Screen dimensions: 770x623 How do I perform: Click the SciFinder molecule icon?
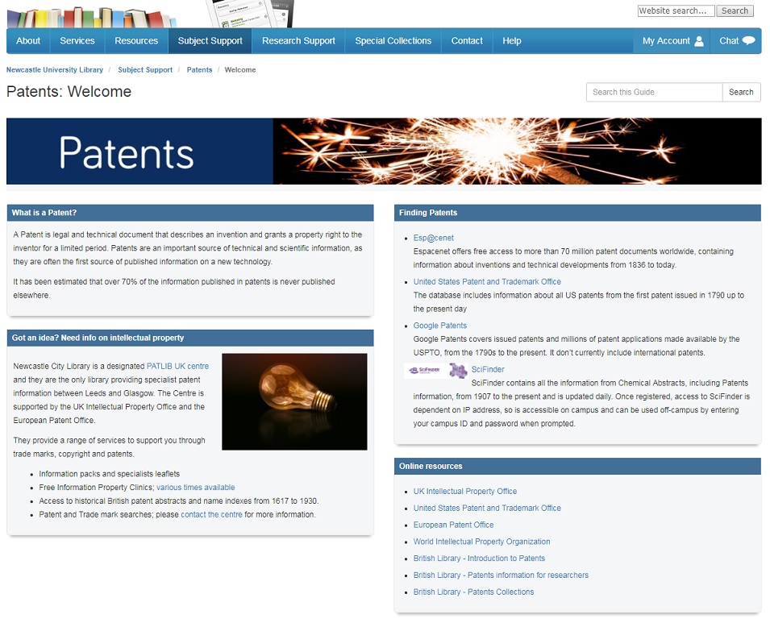[458, 371]
